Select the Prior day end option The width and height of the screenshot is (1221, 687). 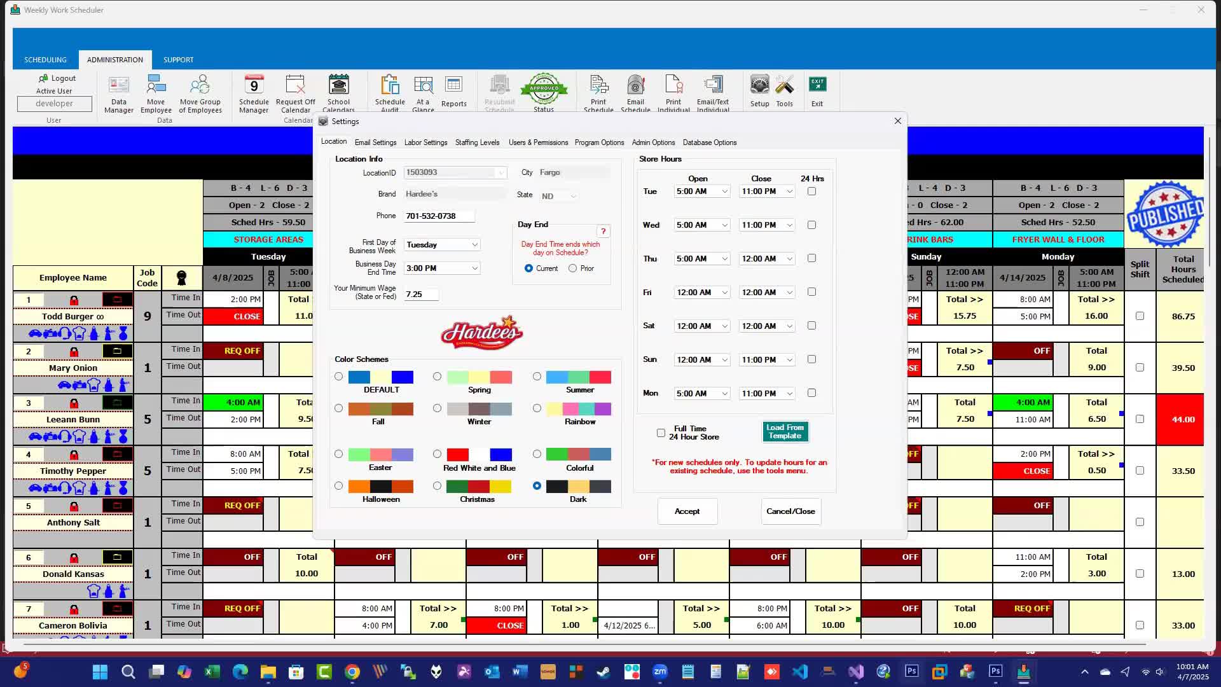[572, 268]
